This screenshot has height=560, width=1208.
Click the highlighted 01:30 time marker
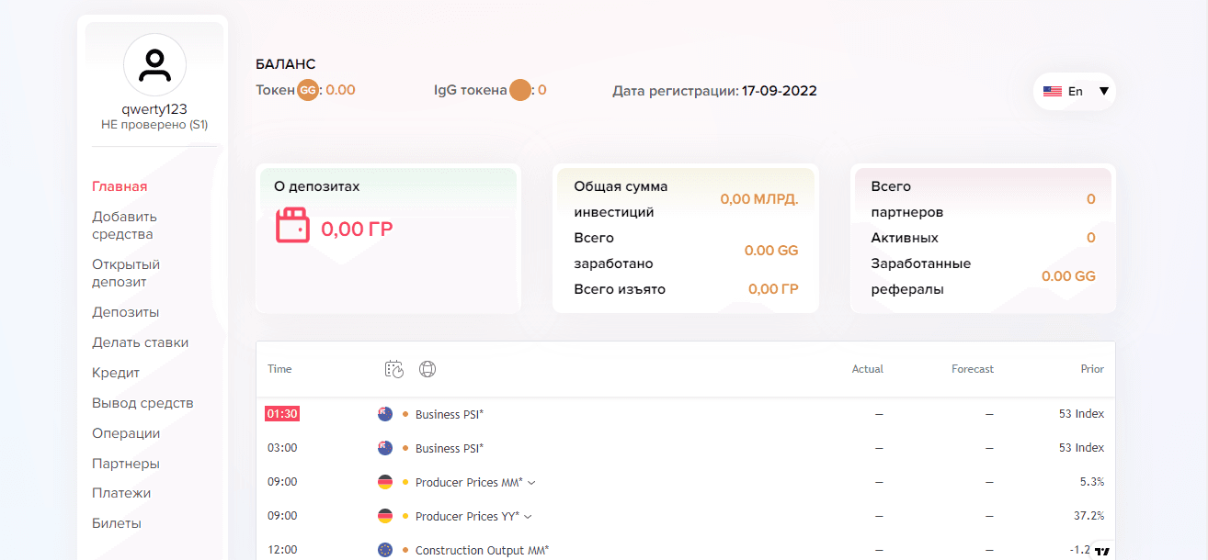[282, 414]
